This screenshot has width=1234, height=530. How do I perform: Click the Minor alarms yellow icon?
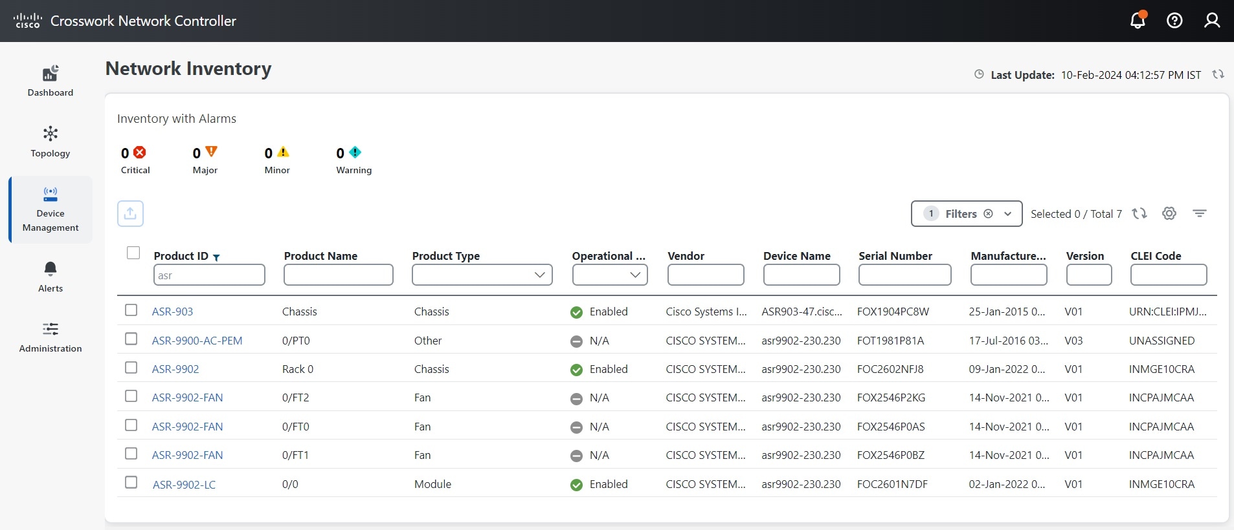283,153
